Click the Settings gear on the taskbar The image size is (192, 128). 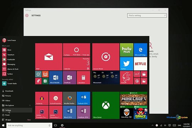(62, 125)
